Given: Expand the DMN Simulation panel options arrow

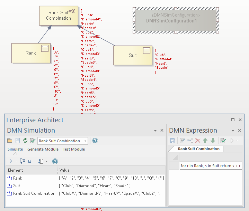Looking at the screenshot, I should (x=155, y=131).
